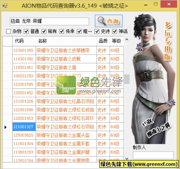Enable the 杂物 checkbox

tap(9, 31)
